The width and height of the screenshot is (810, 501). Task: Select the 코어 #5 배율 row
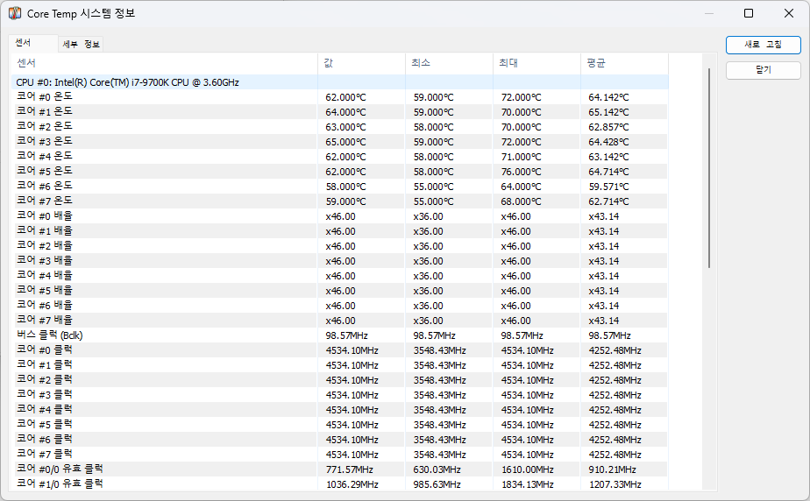click(339, 291)
